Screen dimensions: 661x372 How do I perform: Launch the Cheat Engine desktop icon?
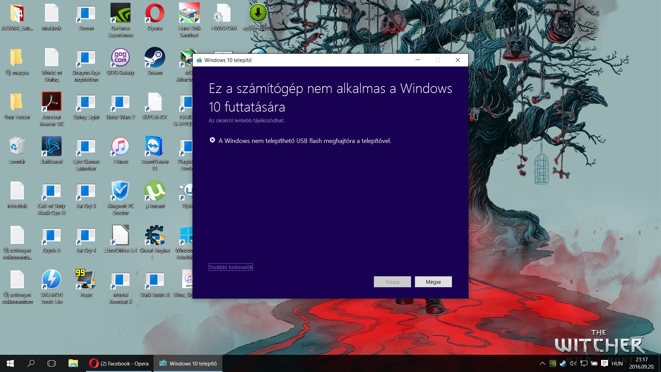click(x=155, y=239)
